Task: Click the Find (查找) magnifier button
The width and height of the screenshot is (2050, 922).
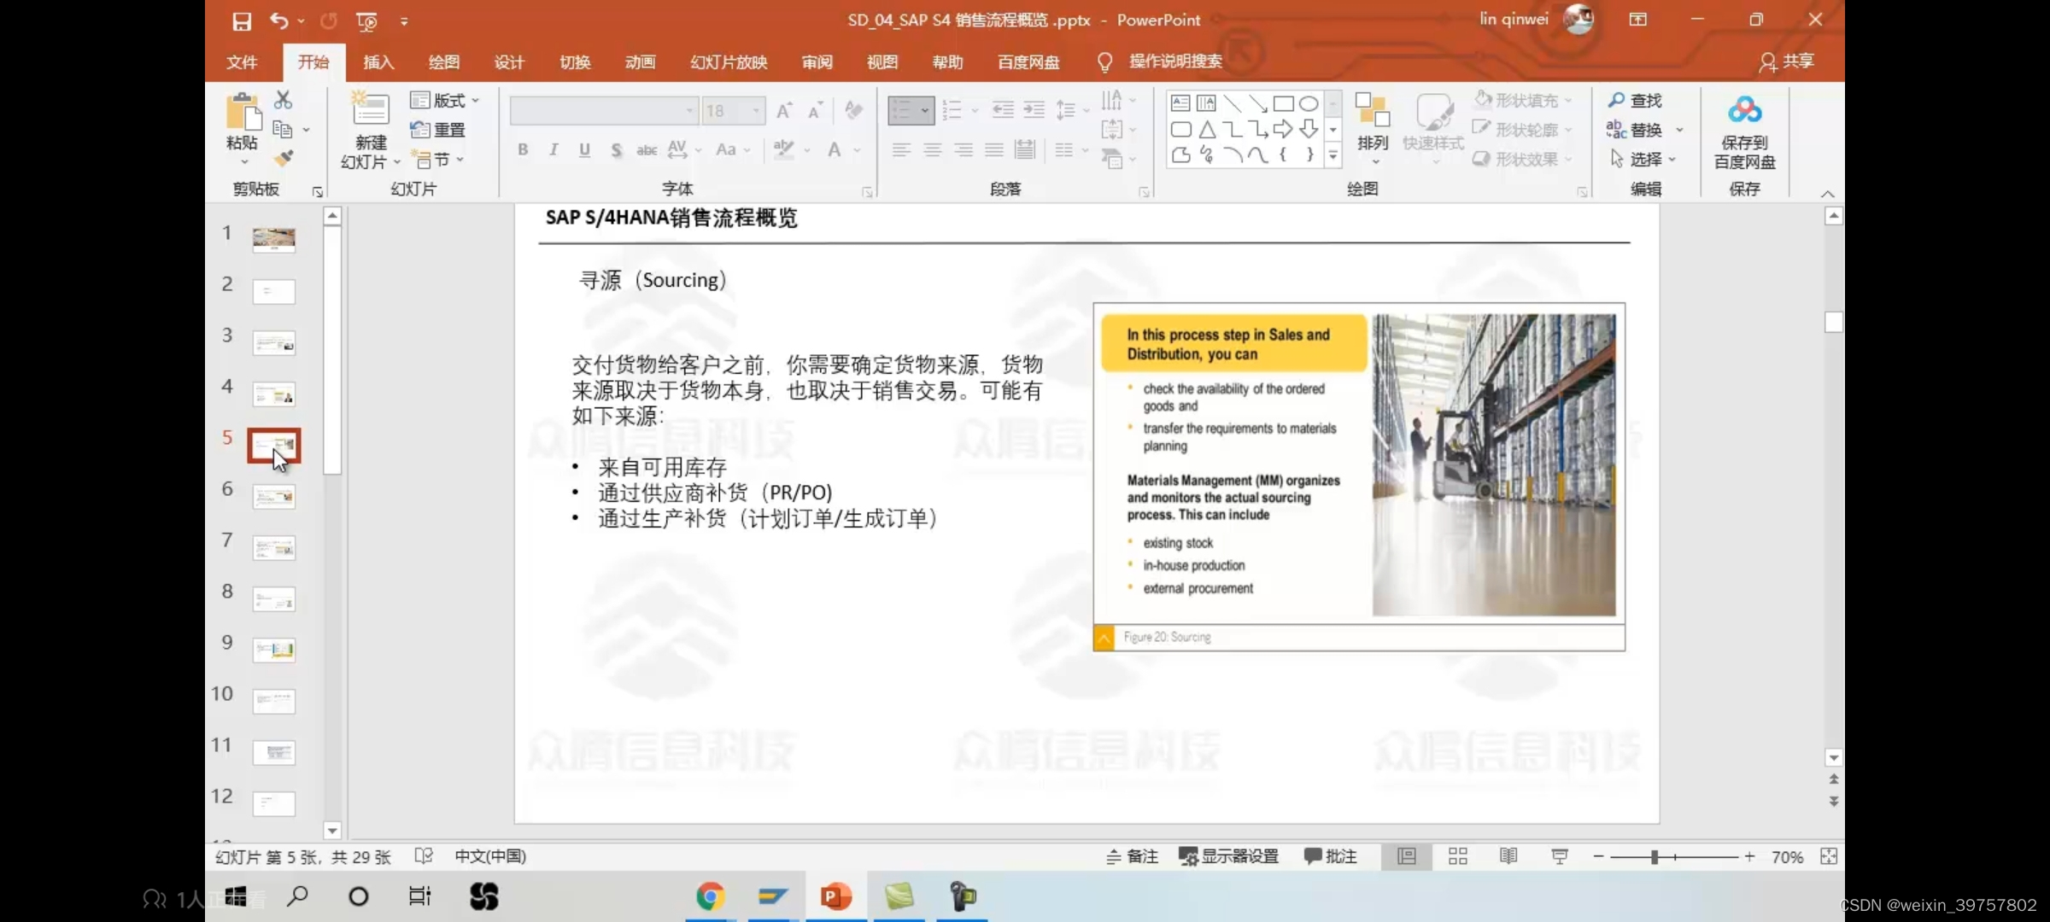Action: point(1635,101)
